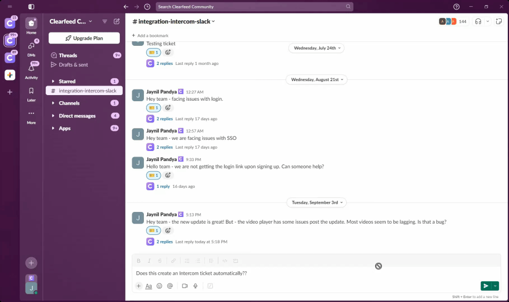Expand the Channels section in the sidebar
Image resolution: width=509 pixels, height=302 pixels.
pos(69,103)
